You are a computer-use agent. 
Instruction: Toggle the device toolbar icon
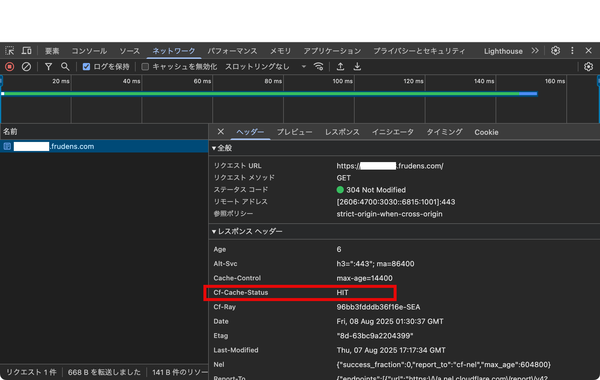pos(26,50)
